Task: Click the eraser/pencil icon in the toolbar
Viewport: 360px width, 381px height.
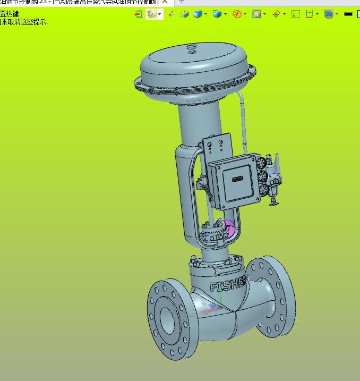Action: coord(172,14)
